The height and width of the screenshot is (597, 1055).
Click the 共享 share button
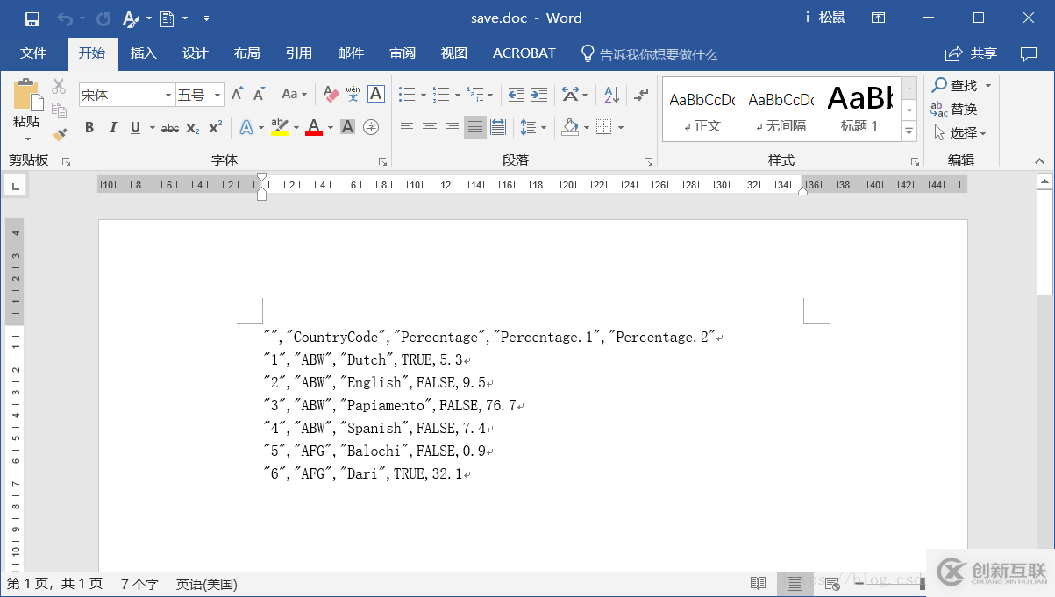pyautogui.click(x=971, y=53)
